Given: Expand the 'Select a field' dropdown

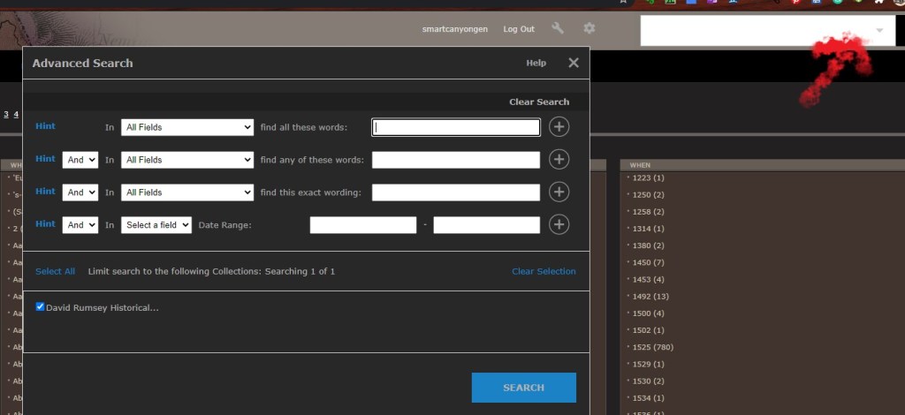Looking at the screenshot, I should [156, 225].
